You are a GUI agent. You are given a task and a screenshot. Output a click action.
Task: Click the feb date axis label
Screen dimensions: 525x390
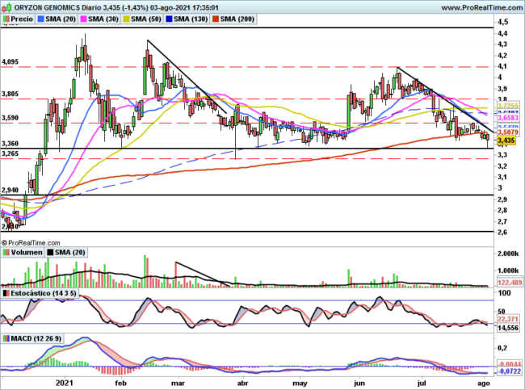pyautogui.click(x=120, y=383)
